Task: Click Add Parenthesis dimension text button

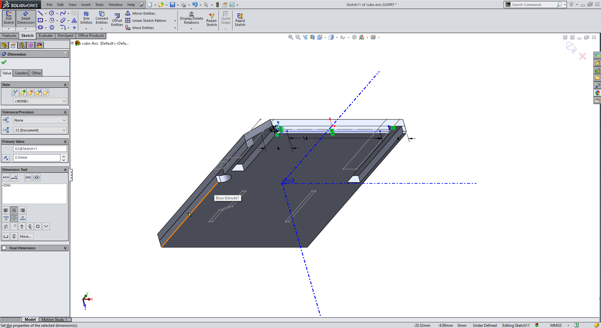Action: coord(28,177)
